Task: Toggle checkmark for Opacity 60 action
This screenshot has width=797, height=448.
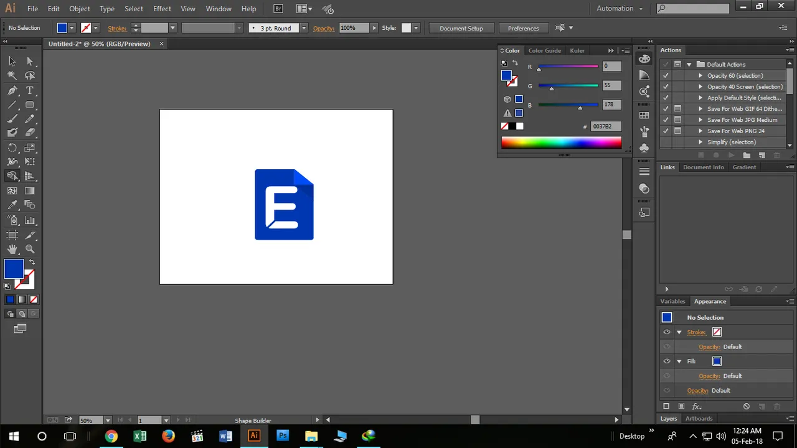Action: coord(666,75)
